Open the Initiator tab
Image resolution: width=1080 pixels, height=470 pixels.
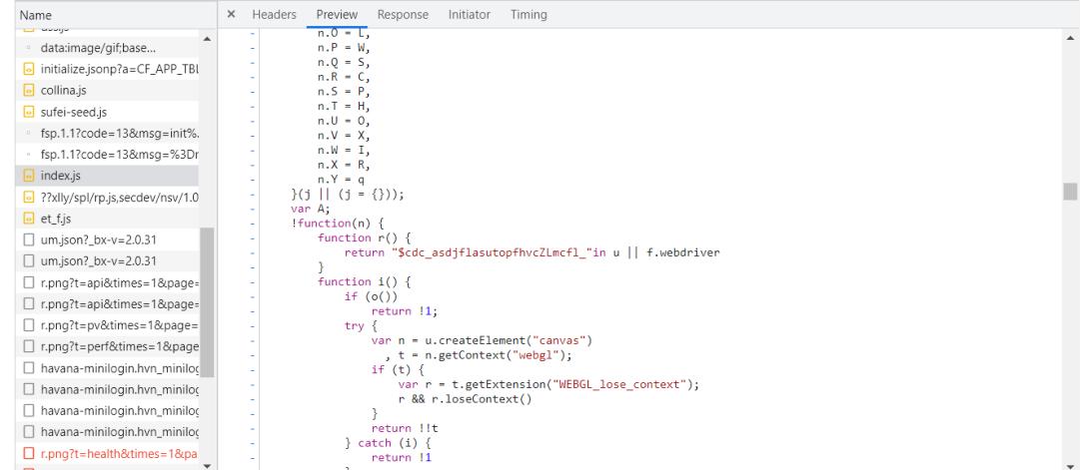pyautogui.click(x=469, y=14)
